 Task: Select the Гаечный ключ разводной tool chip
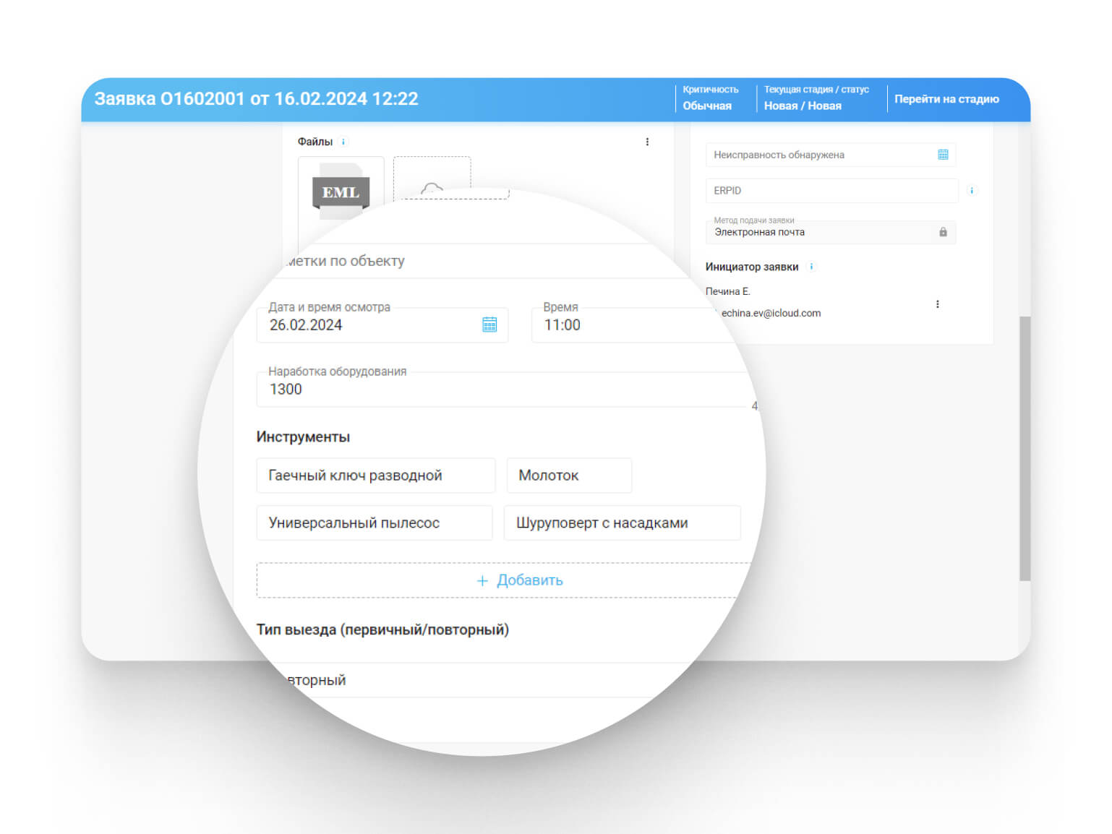(x=376, y=476)
